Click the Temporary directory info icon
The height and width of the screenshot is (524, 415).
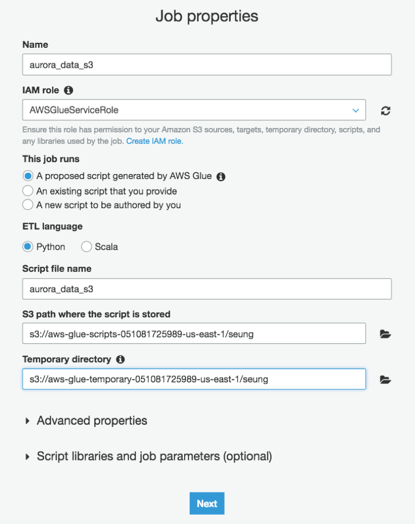pos(120,359)
